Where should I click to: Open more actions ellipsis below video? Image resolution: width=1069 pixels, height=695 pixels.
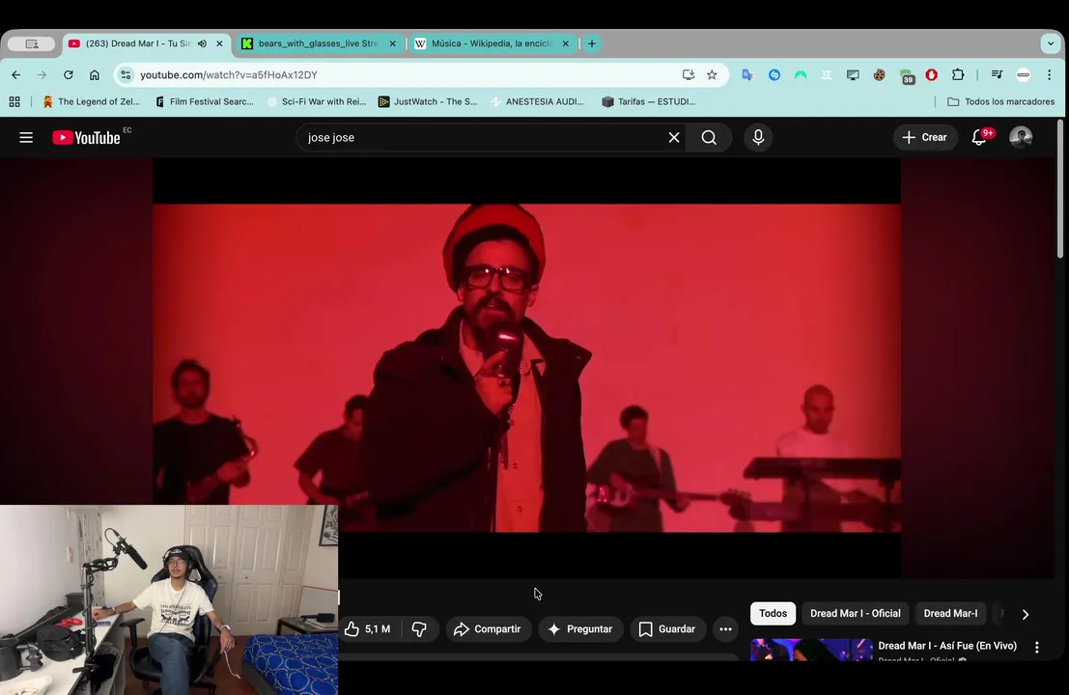point(725,629)
